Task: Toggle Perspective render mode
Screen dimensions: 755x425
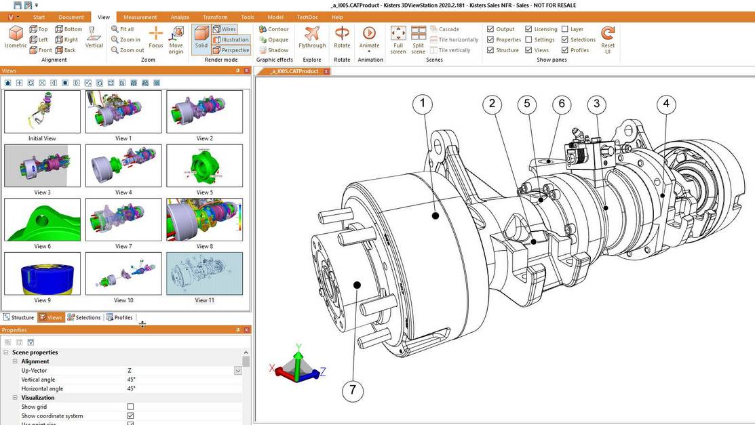Action: (x=231, y=50)
